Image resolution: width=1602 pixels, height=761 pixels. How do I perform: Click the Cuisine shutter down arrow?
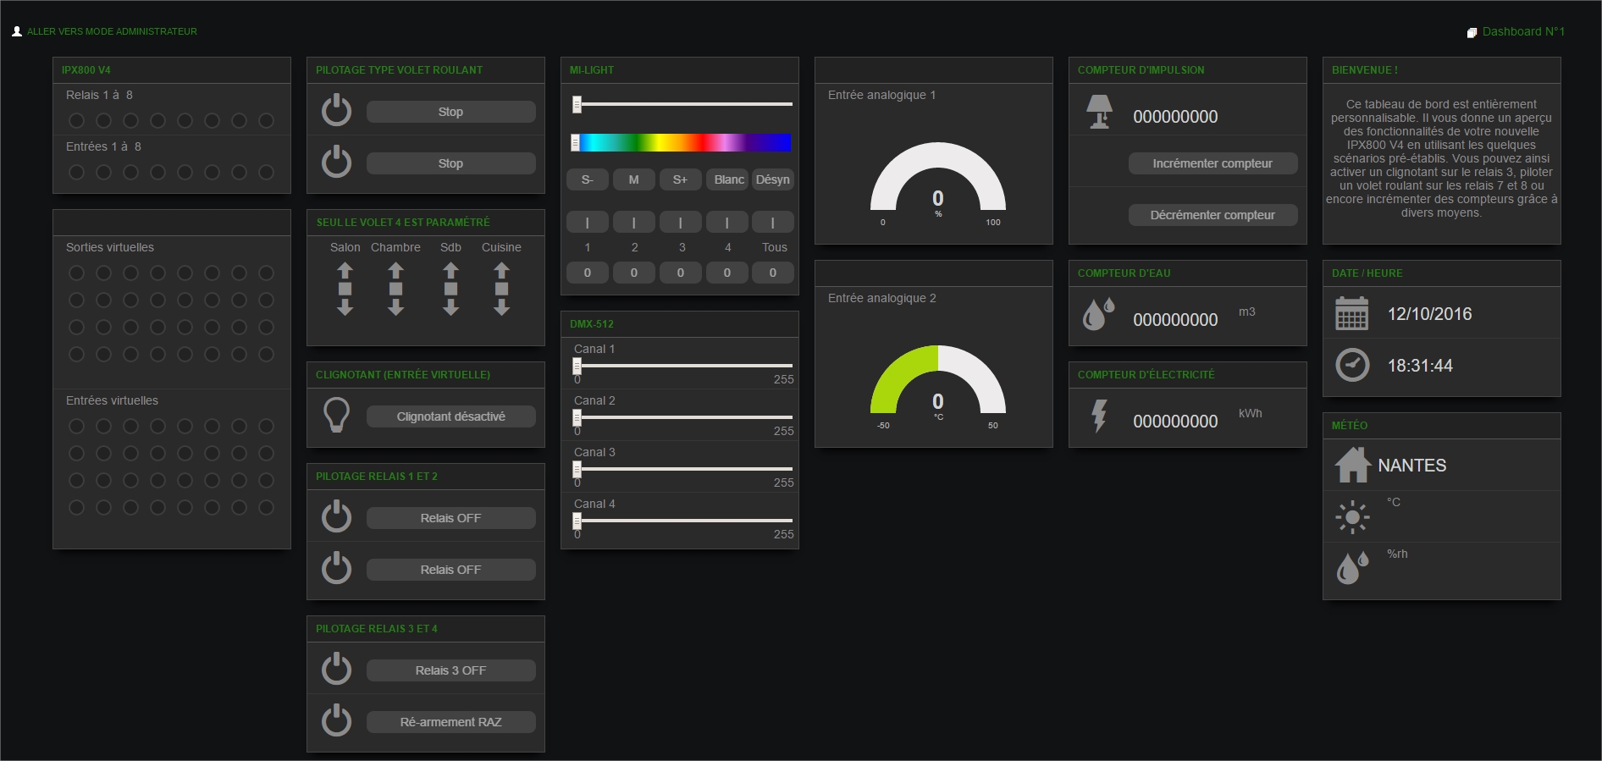pyautogui.click(x=501, y=307)
